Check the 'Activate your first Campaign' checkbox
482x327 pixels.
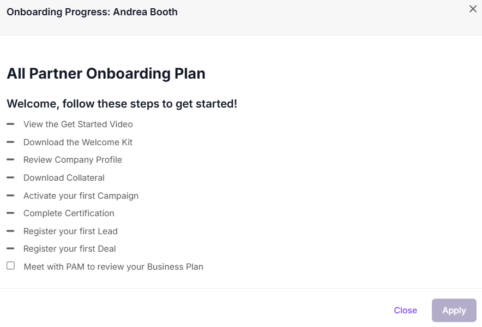pyautogui.click(x=10, y=195)
